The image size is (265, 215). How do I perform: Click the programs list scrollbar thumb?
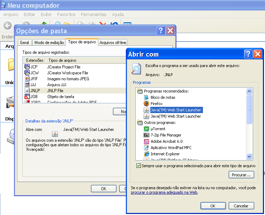click(x=249, y=109)
